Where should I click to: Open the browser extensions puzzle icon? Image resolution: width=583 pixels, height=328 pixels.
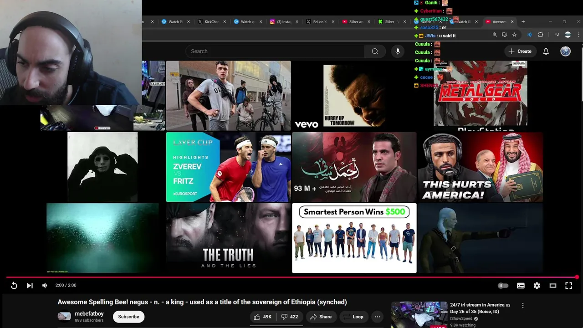541,35
